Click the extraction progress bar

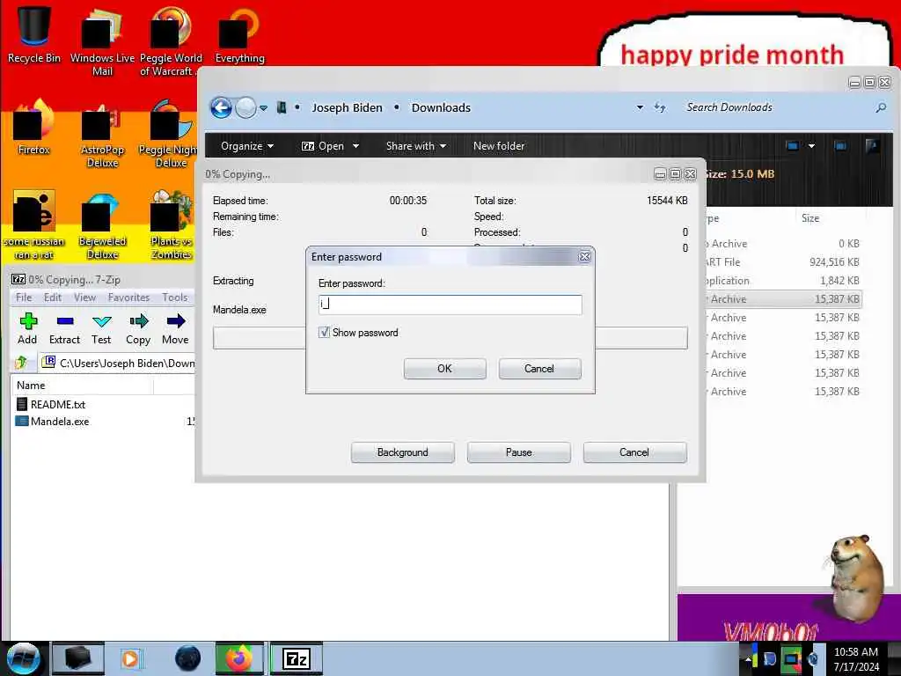[450, 338]
